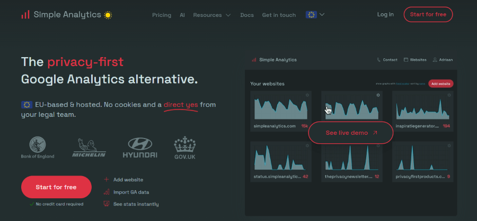Toggle the sun light-mode icon
Screen dimensions: 477x221
click(108, 15)
